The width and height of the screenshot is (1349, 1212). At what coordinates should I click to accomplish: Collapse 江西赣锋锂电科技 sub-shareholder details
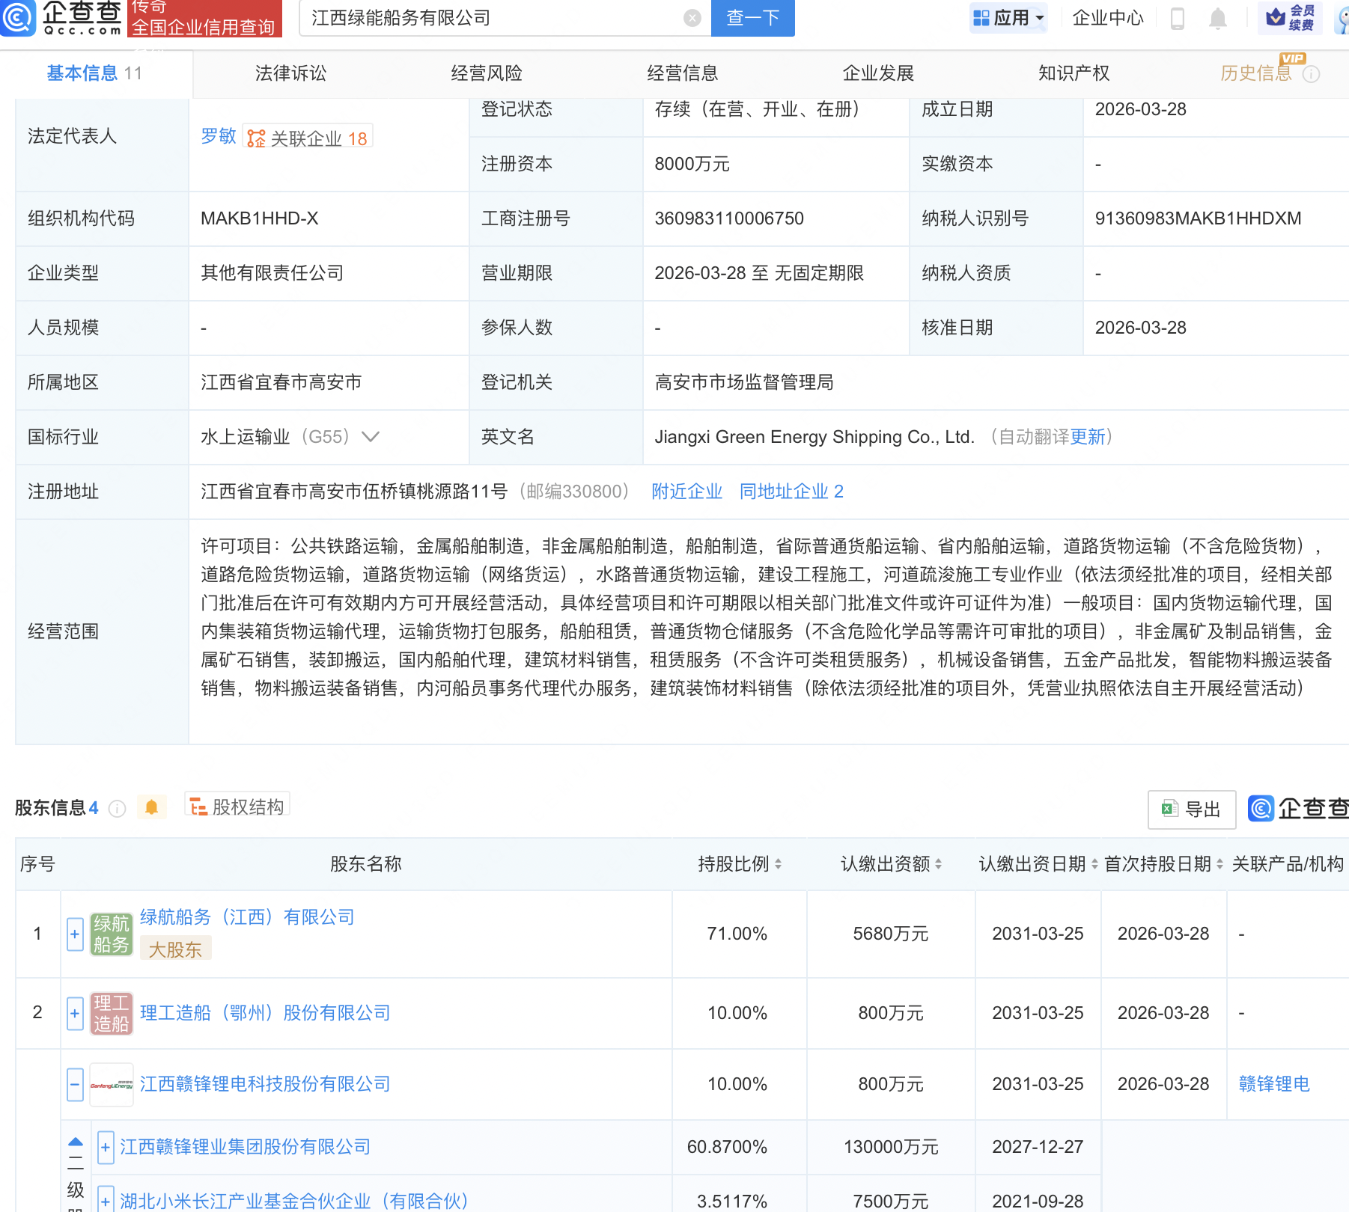[74, 1084]
